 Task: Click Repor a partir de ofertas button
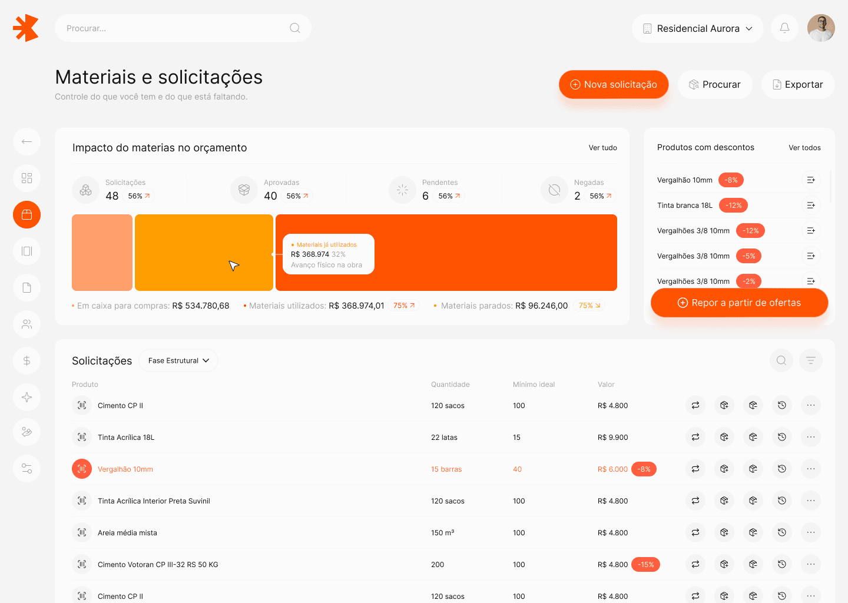pyautogui.click(x=740, y=303)
